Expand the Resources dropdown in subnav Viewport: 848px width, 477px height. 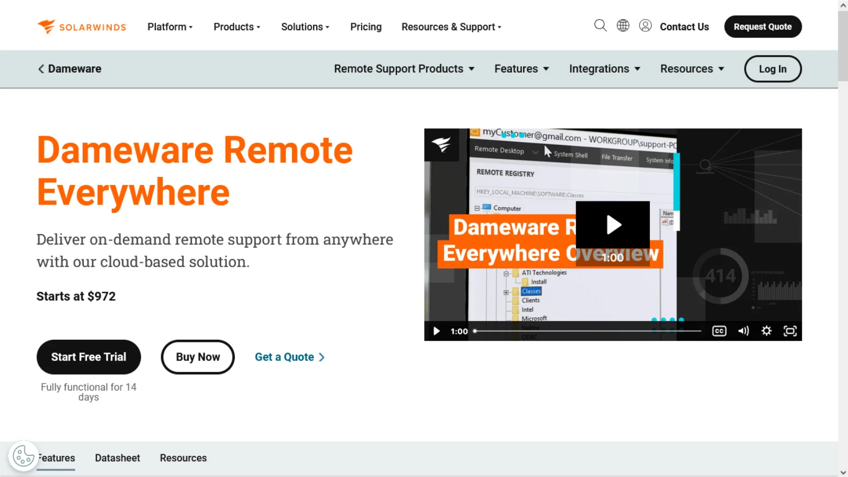click(692, 69)
